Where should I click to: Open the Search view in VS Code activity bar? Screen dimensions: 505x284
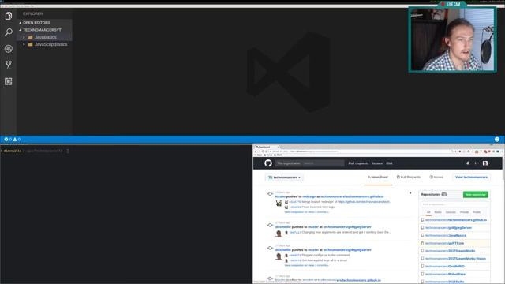[x=9, y=32]
